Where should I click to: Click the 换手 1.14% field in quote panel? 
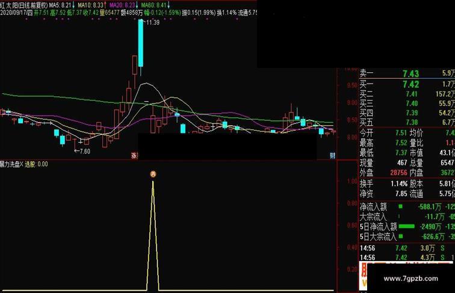tap(383, 184)
